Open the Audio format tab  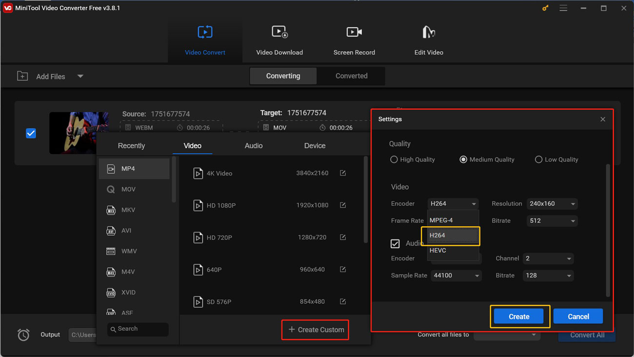tap(254, 146)
